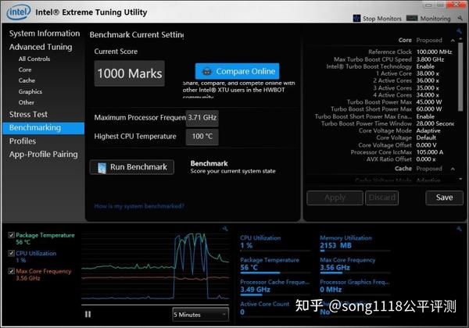
Task: Click wrench icon above the Core settings panel
Action: click(459, 31)
